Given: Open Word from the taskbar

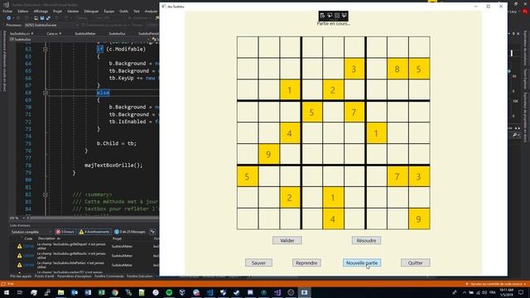Looking at the screenshot, I should click(88, 292).
